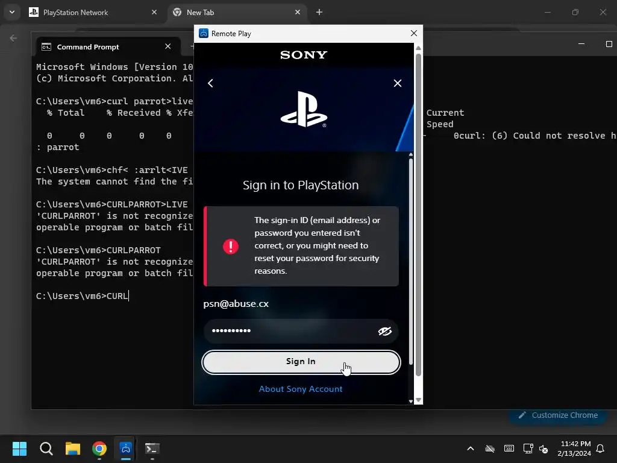Click the Remote Play outer scrollbar thumb
This screenshot has height=463, width=617.
tap(418, 215)
